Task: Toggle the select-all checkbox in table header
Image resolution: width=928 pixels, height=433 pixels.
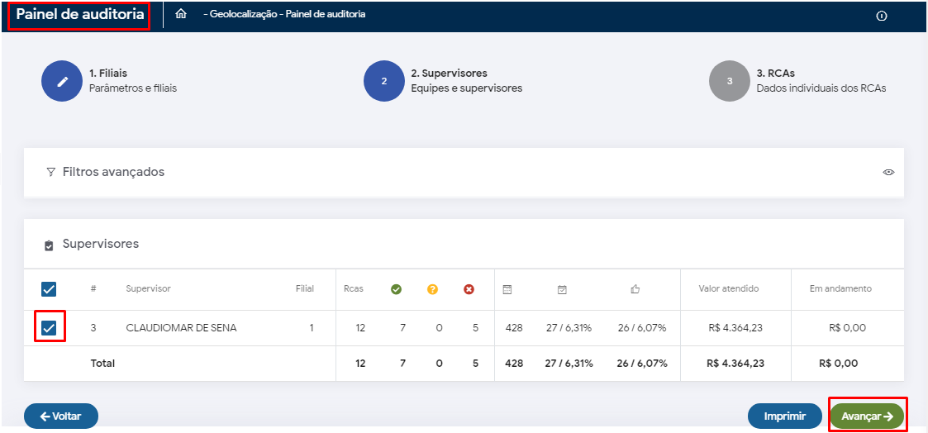Action: click(49, 289)
